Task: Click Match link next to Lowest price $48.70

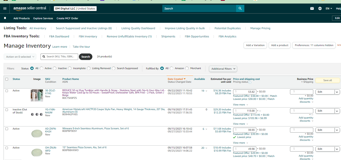Action: pos(271,156)
